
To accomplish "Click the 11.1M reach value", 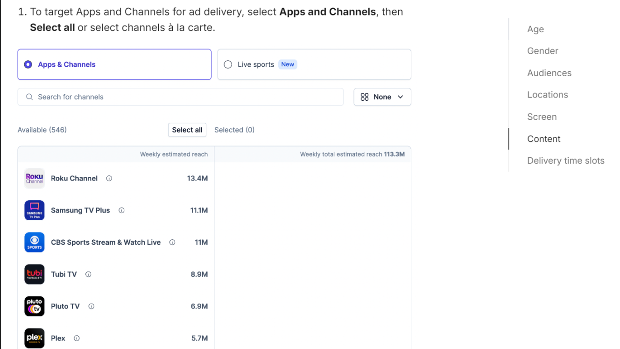I will (199, 210).
